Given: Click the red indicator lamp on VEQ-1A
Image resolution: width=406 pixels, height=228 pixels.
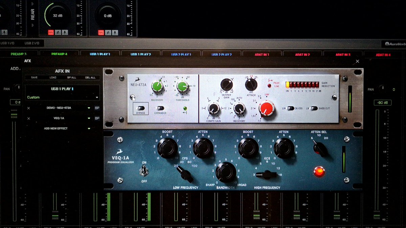Looking at the screenshot, I should click(319, 171).
